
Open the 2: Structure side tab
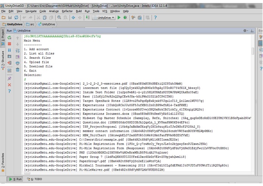coord(3,60)
